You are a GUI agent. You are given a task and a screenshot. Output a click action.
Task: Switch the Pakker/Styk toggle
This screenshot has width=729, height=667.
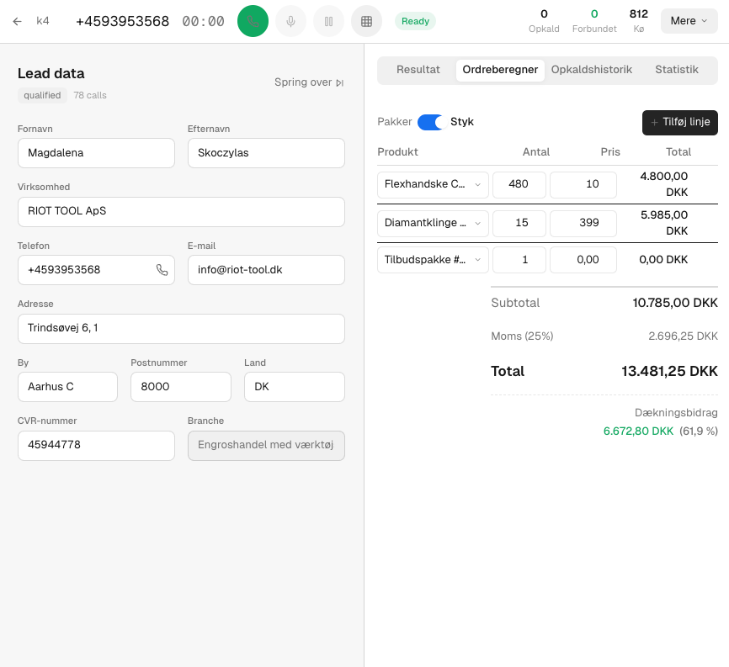click(429, 122)
